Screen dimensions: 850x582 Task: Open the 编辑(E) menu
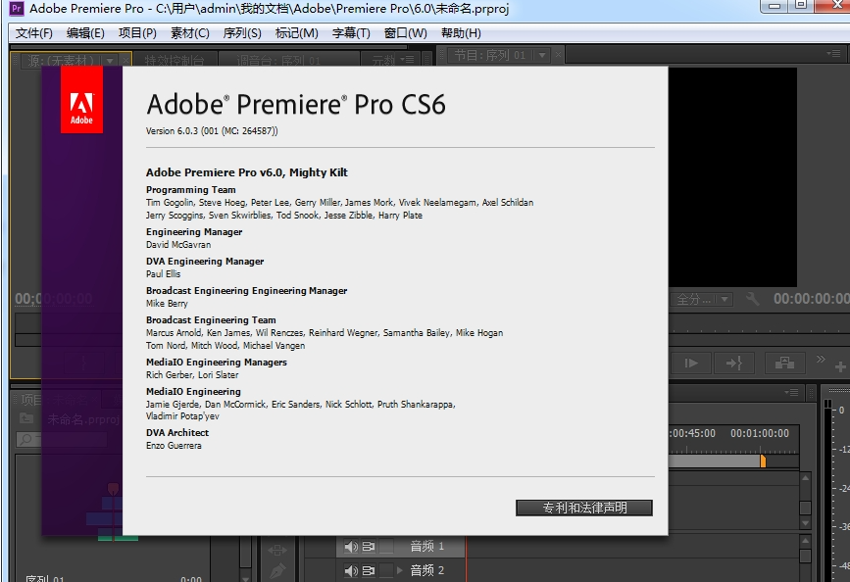tap(85, 33)
